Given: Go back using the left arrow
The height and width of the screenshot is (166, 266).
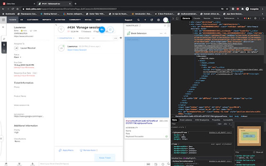Looking at the screenshot, I should (x=3, y=27).
